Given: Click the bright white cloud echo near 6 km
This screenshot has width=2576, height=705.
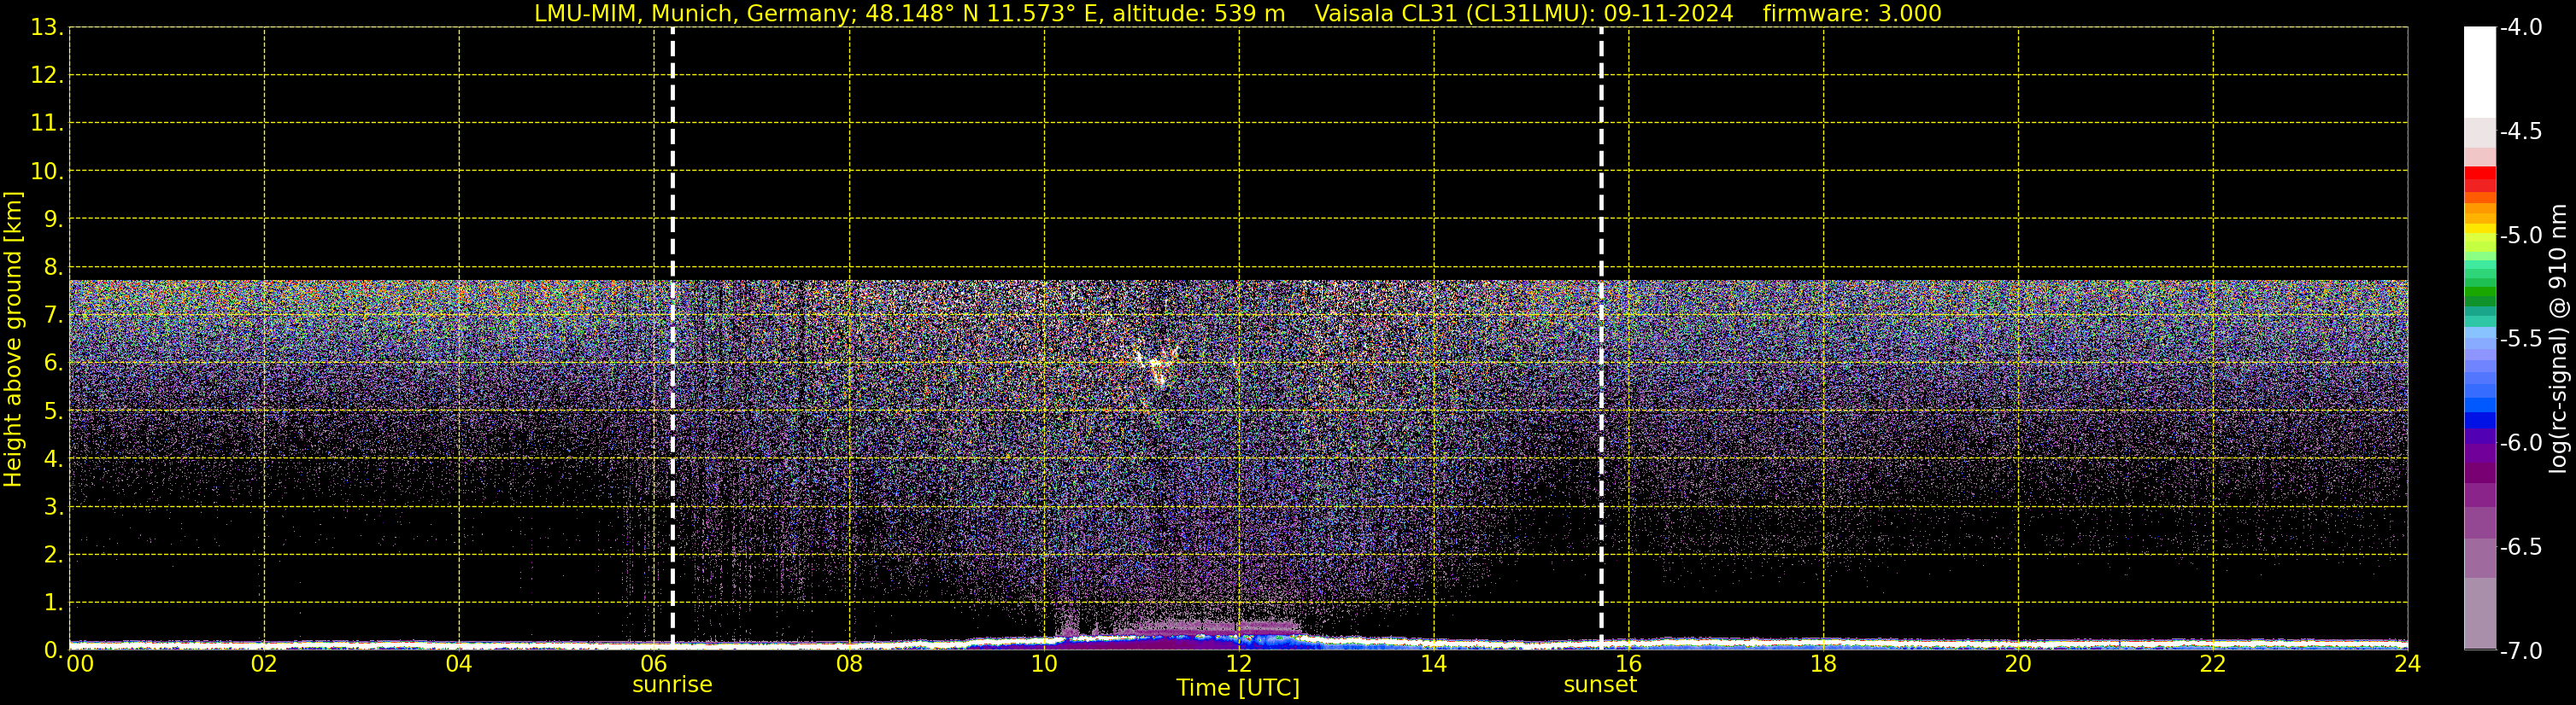Looking at the screenshot, I should 1158,366.
